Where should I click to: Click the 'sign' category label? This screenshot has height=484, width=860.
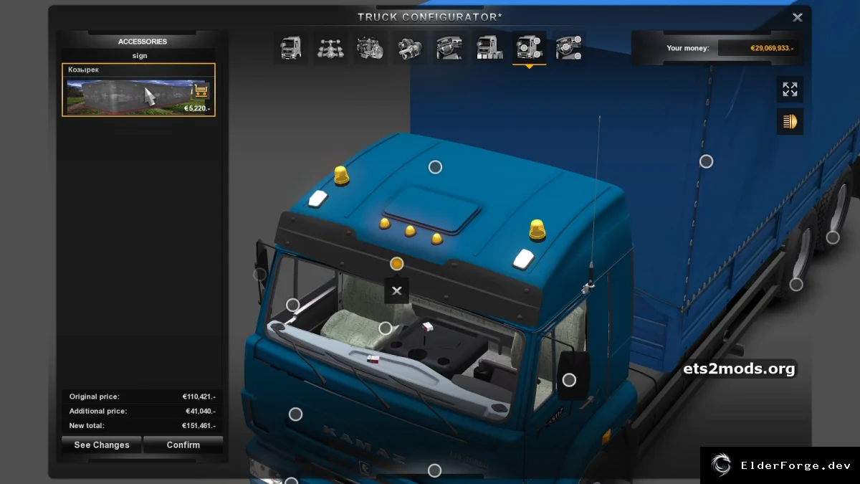click(140, 55)
